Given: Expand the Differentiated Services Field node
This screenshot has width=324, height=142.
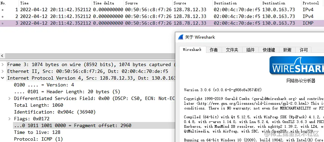Looking at the screenshot, I should point(9,99).
